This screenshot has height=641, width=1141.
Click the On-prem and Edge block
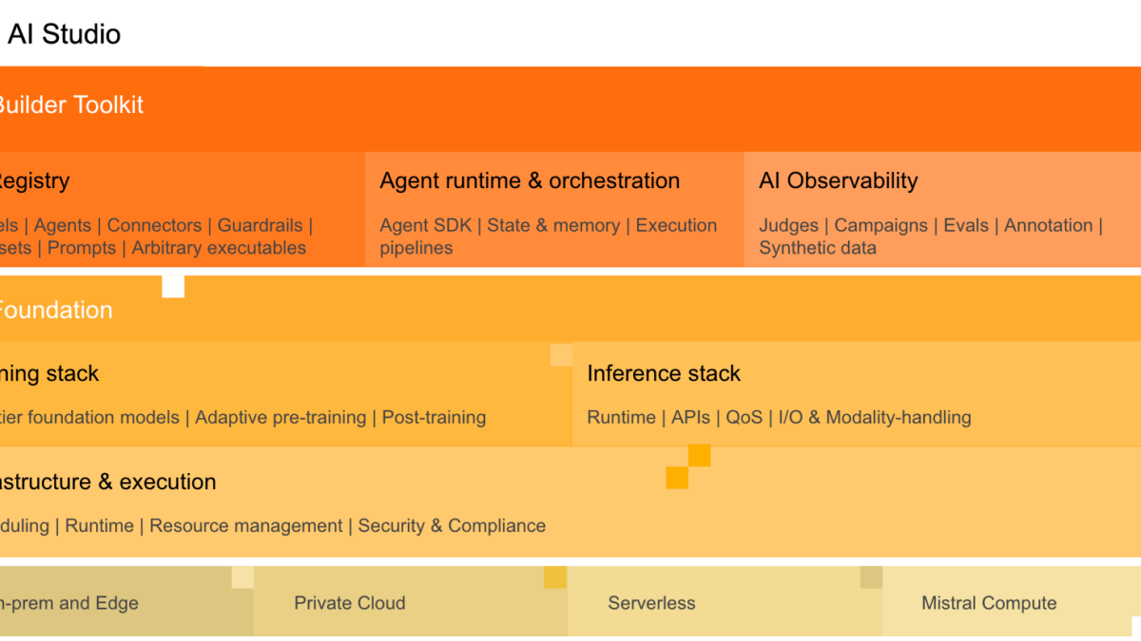[69, 603]
